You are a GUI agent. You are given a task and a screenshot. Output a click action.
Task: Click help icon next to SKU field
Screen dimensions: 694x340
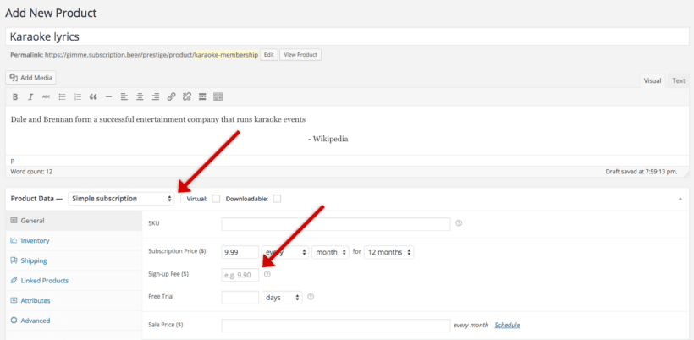click(x=459, y=223)
